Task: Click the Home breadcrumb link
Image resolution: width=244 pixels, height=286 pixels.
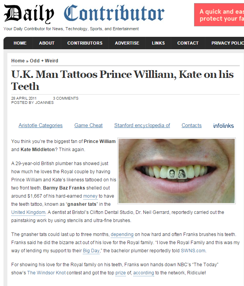Action: tap(18, 61)
